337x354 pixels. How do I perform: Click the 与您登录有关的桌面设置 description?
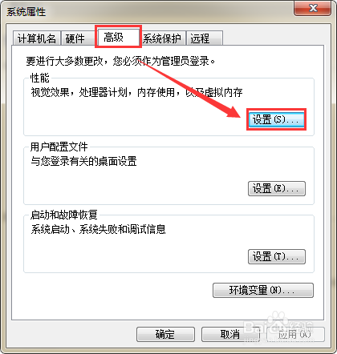tap(83, 161)
